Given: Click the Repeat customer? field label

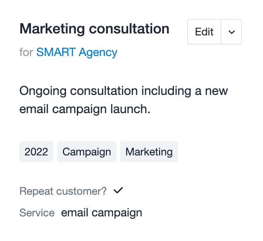Looking at the screenshot, I should (63, 191).
